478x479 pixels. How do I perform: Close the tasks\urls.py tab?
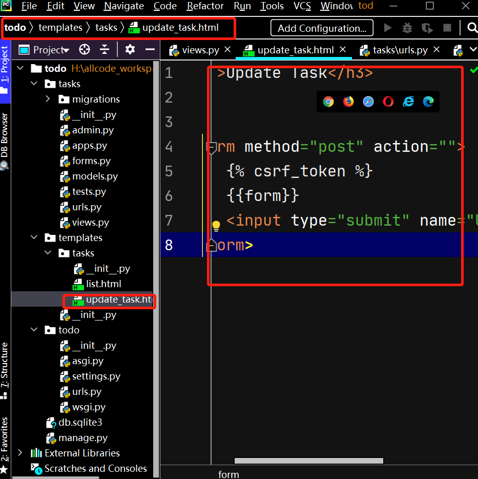tap(437, 49)
